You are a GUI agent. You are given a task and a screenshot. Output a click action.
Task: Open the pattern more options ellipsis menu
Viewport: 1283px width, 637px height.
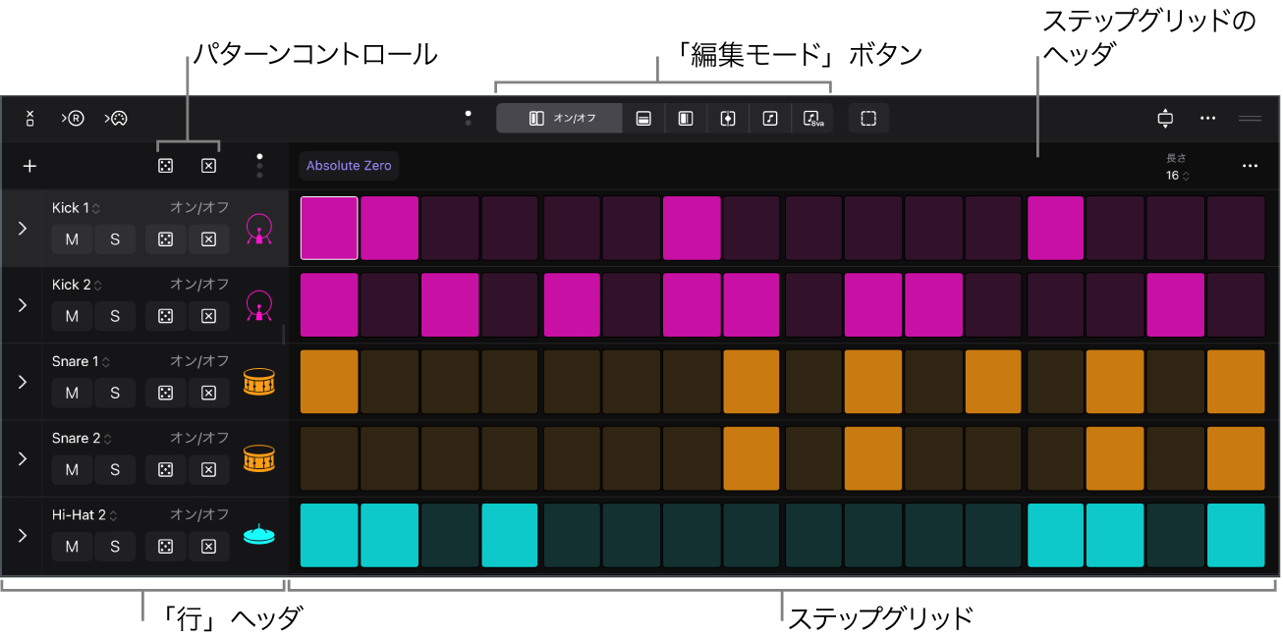point(1250,166)
